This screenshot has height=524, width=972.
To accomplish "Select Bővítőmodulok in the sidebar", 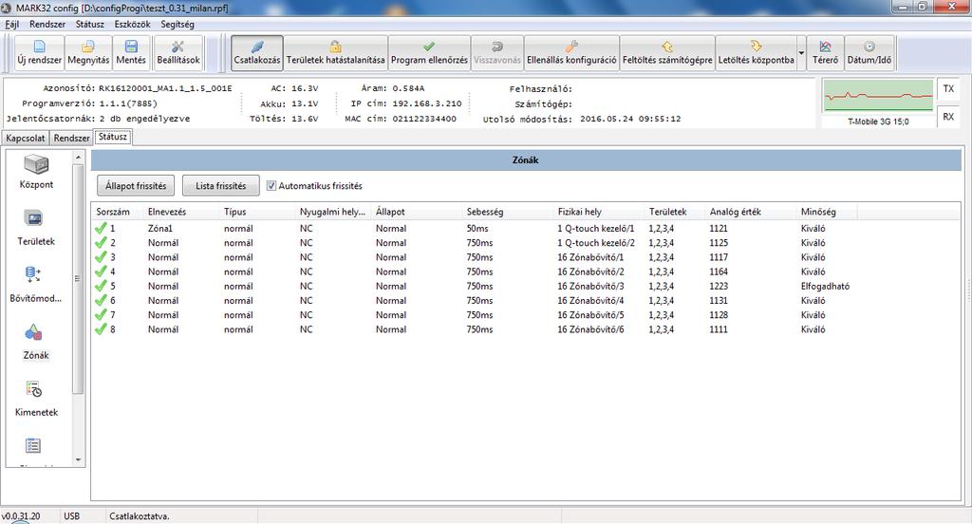I will coord(36,285).
